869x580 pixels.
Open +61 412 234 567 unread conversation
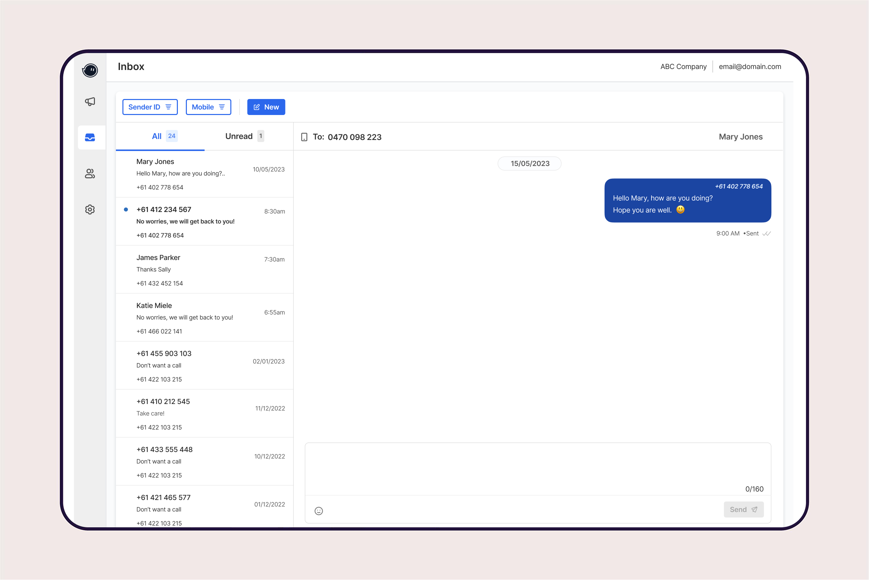pos(205,222)
